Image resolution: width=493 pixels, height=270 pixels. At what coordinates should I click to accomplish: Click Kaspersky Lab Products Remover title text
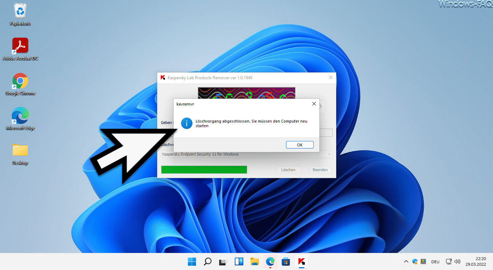(210, 77)
